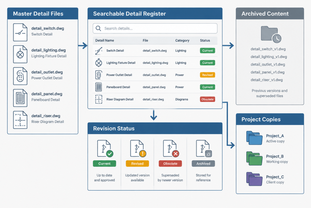The width and height of the screenshot is (311, 208).
Task: Click detail_riser.dwg file name in Master Detail Files
Action: (x=46, y=116)
